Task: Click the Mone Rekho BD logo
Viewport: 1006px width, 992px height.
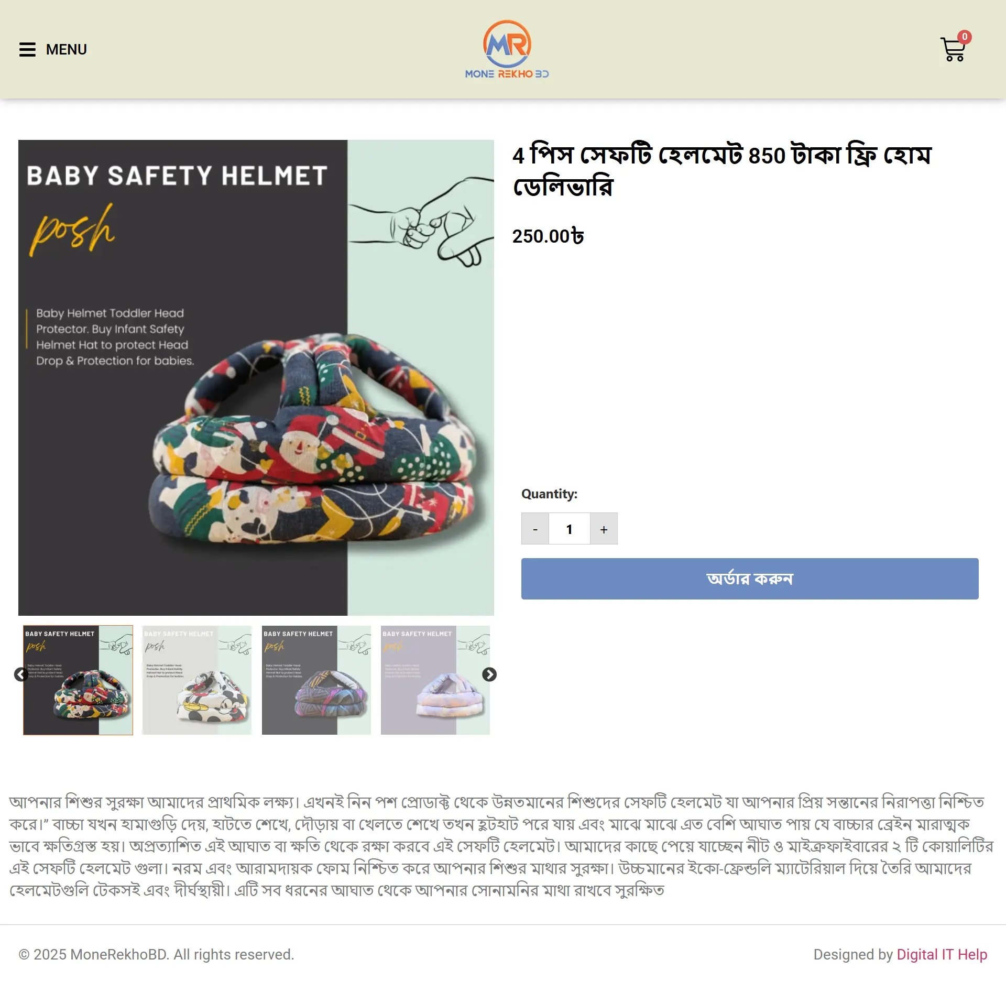Action: pyautogui.click(x=507, y=49)
